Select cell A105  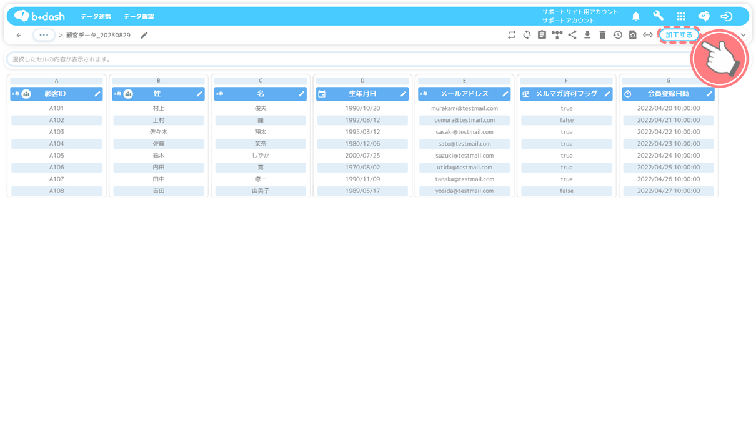coord(56,156)
